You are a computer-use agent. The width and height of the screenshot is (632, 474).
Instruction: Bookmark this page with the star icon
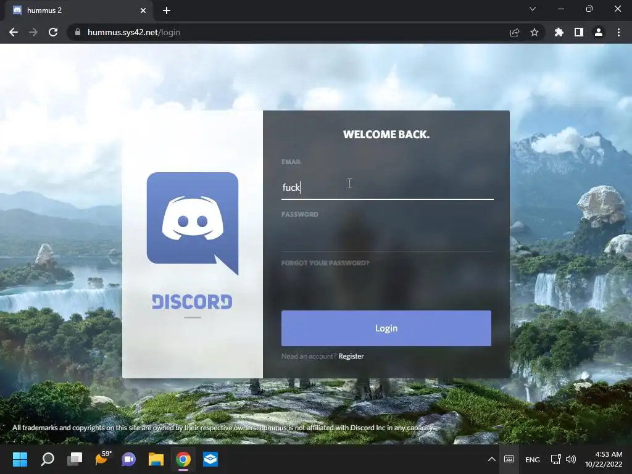pos(534,32)
